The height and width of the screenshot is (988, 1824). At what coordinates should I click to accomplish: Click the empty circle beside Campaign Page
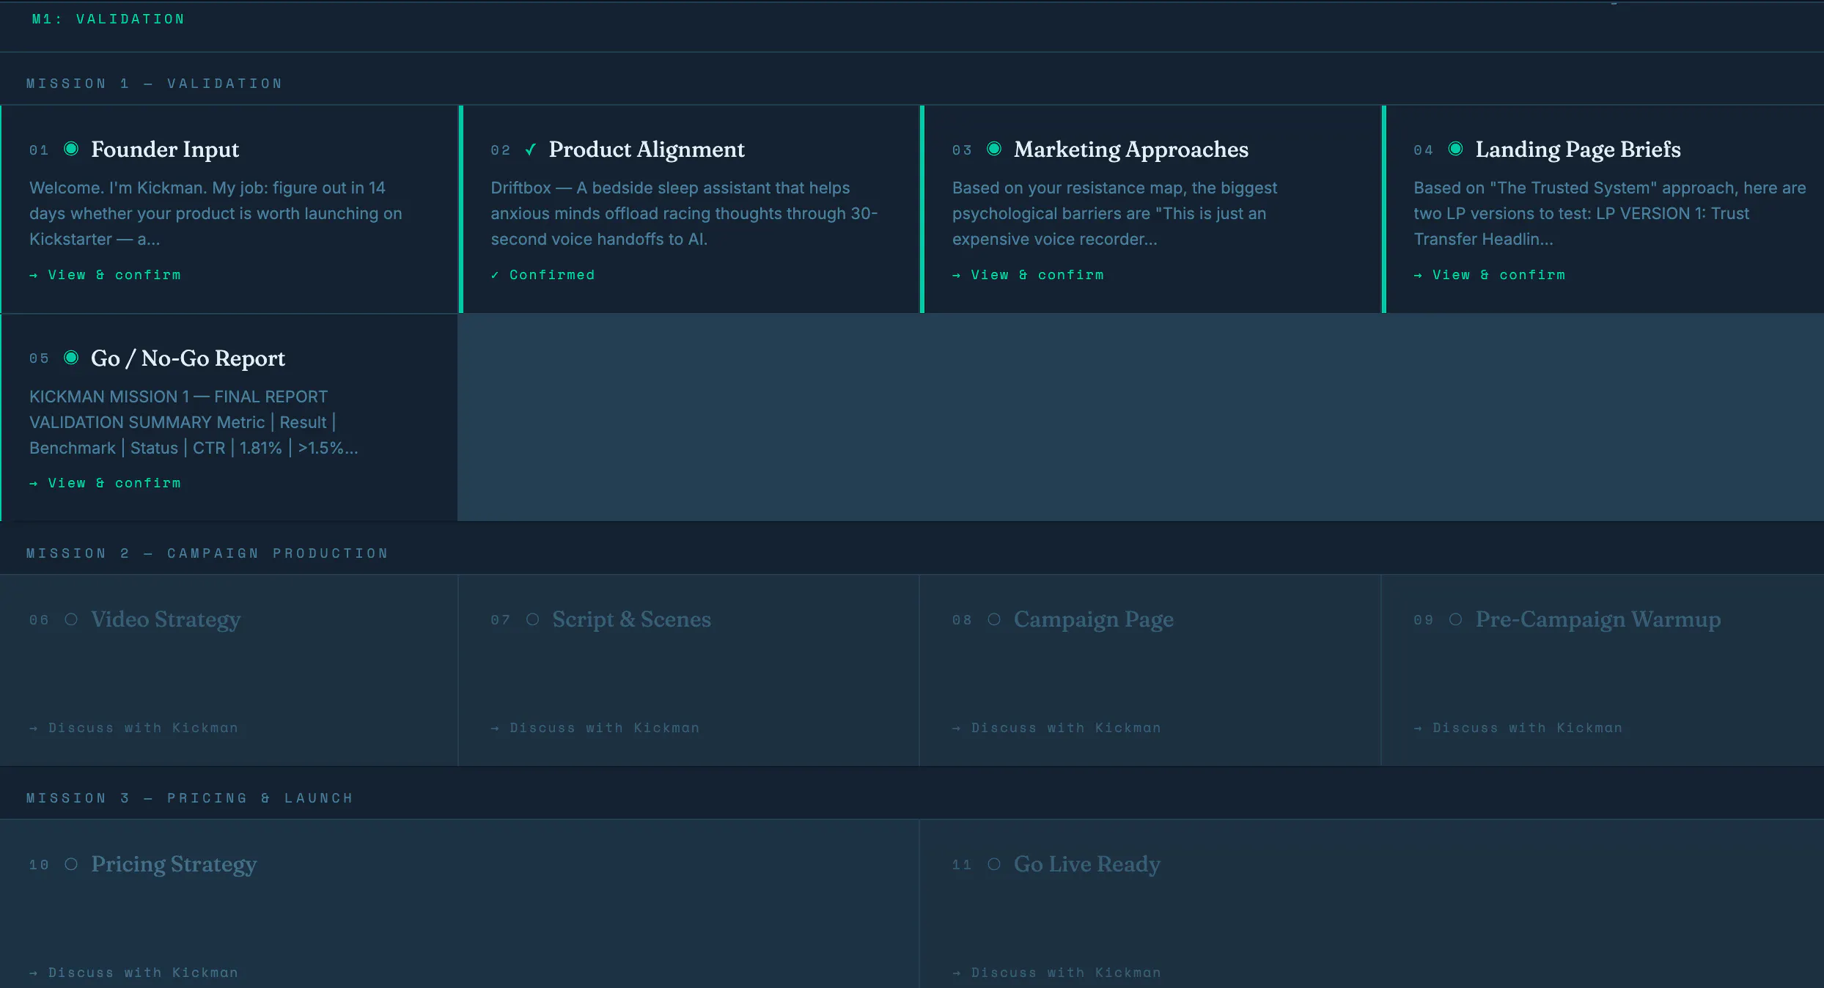[994, 619]
